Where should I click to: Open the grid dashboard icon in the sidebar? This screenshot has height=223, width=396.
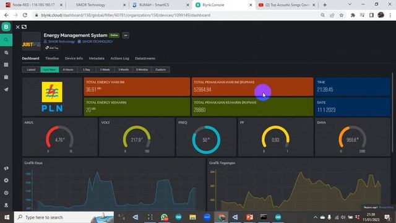point(6,64)
